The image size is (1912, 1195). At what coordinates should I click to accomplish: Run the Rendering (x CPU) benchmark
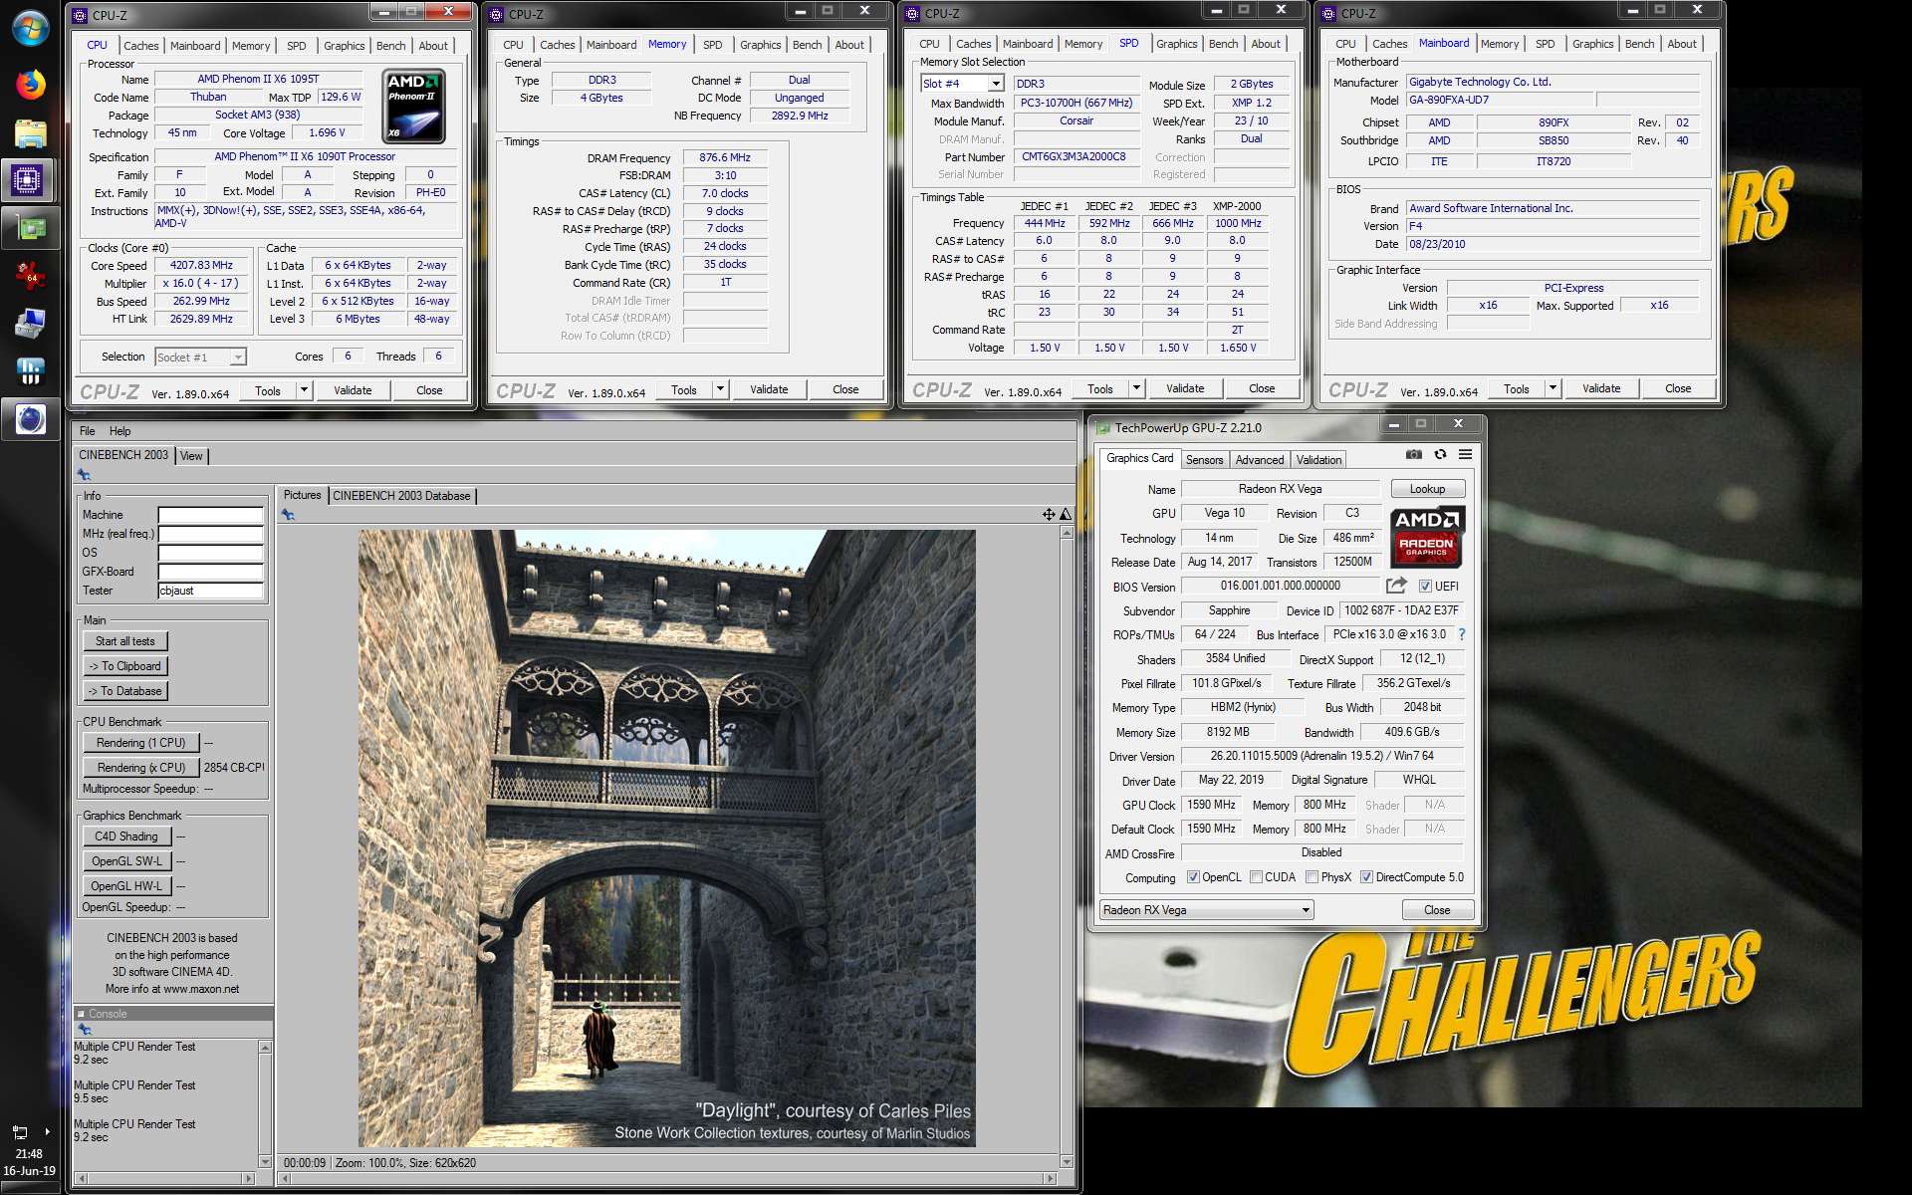[141, 768]
